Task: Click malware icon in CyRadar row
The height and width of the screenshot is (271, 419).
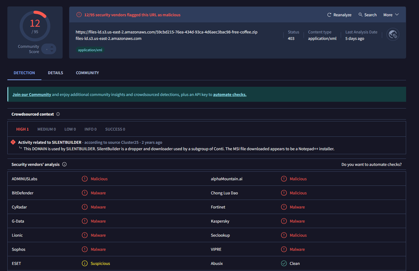Action: (85, 207)
